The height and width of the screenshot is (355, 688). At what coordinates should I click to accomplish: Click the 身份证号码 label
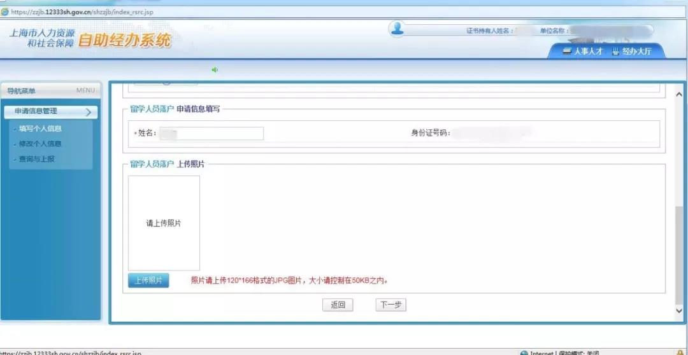coord(431,133)
